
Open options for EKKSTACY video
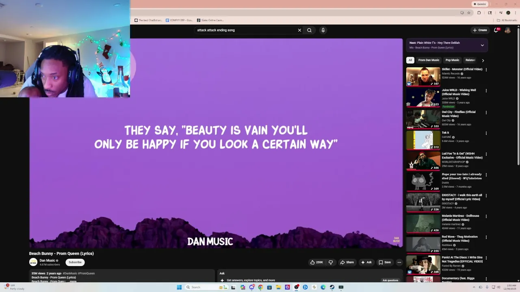(486, 195)
